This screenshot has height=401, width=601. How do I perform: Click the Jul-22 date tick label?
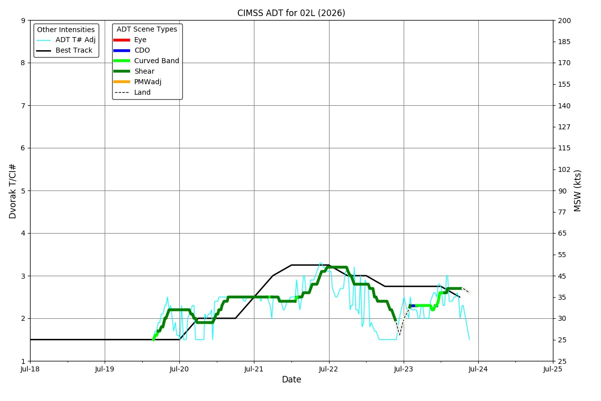[329, 369]
